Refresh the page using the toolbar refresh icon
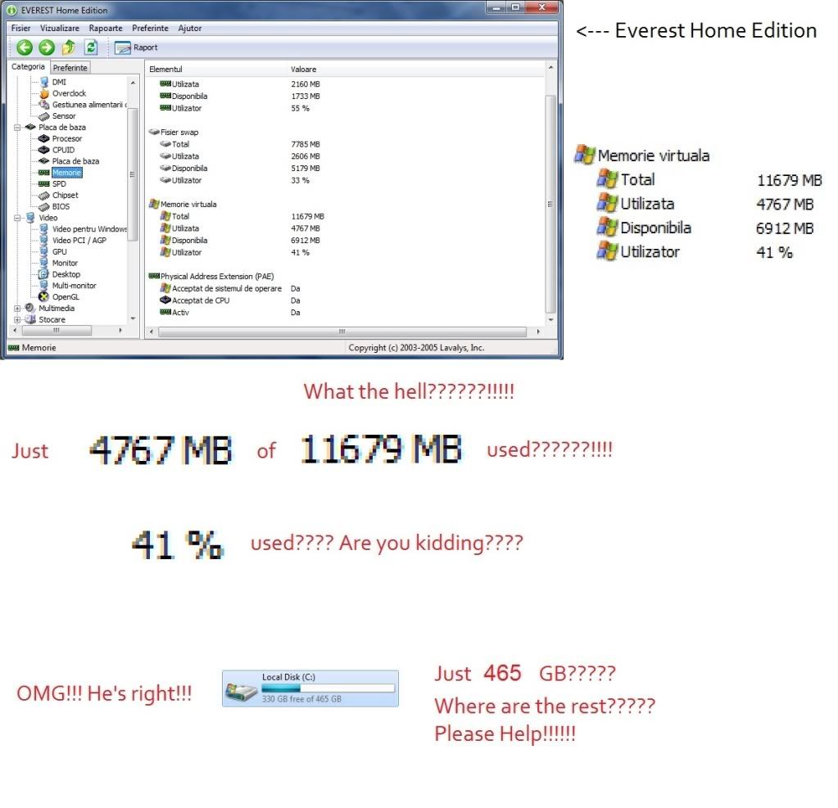This screenshot has width=838, height=808. click(92, 47)
